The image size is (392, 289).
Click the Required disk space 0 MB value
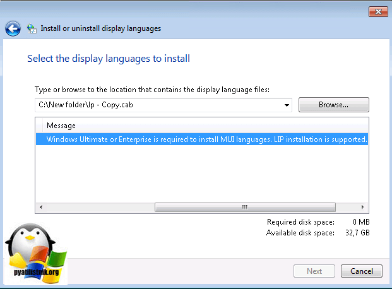(x=361, y=222)
